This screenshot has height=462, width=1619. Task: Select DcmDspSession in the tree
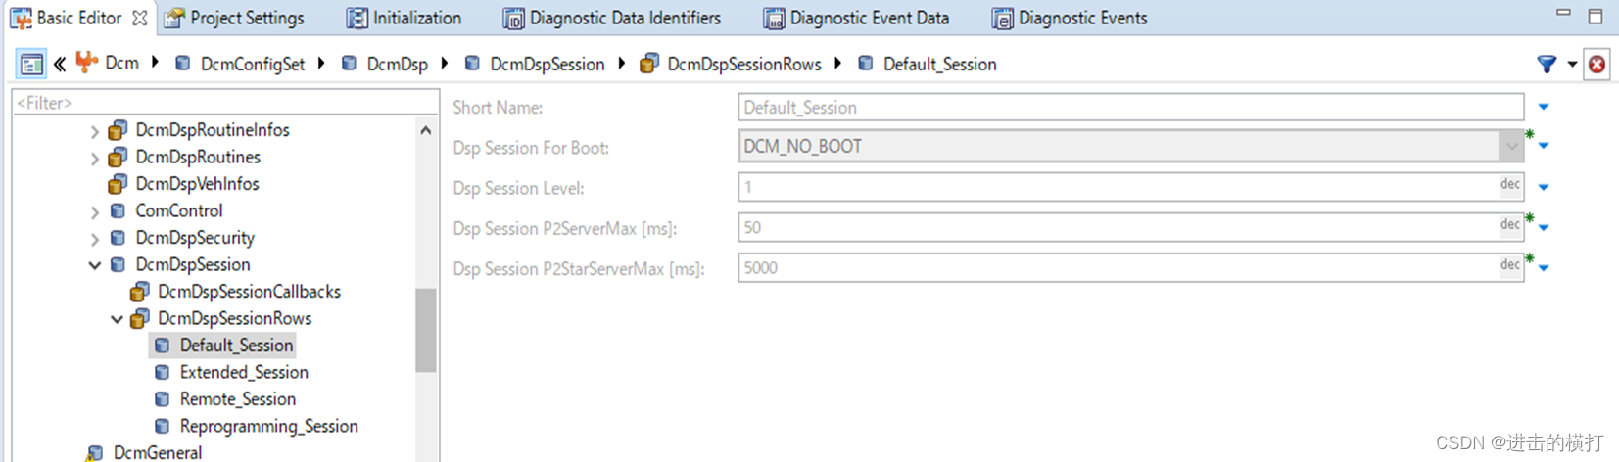click(193, 264)
